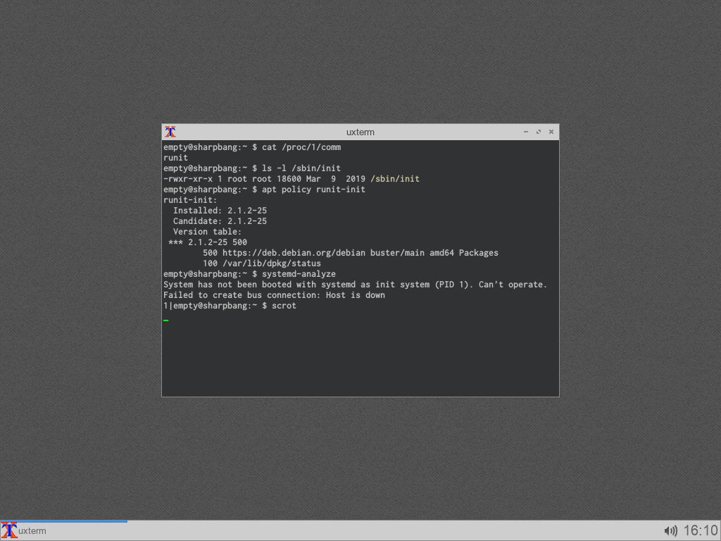Click the green terminal cursor
Image resolution: width=721 pixels, height=541 pixels.
[166, 321]
